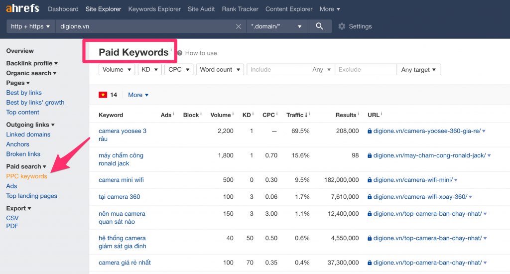
Task: Focus the Exclude keywords input
Action: [x=366, y=70]
